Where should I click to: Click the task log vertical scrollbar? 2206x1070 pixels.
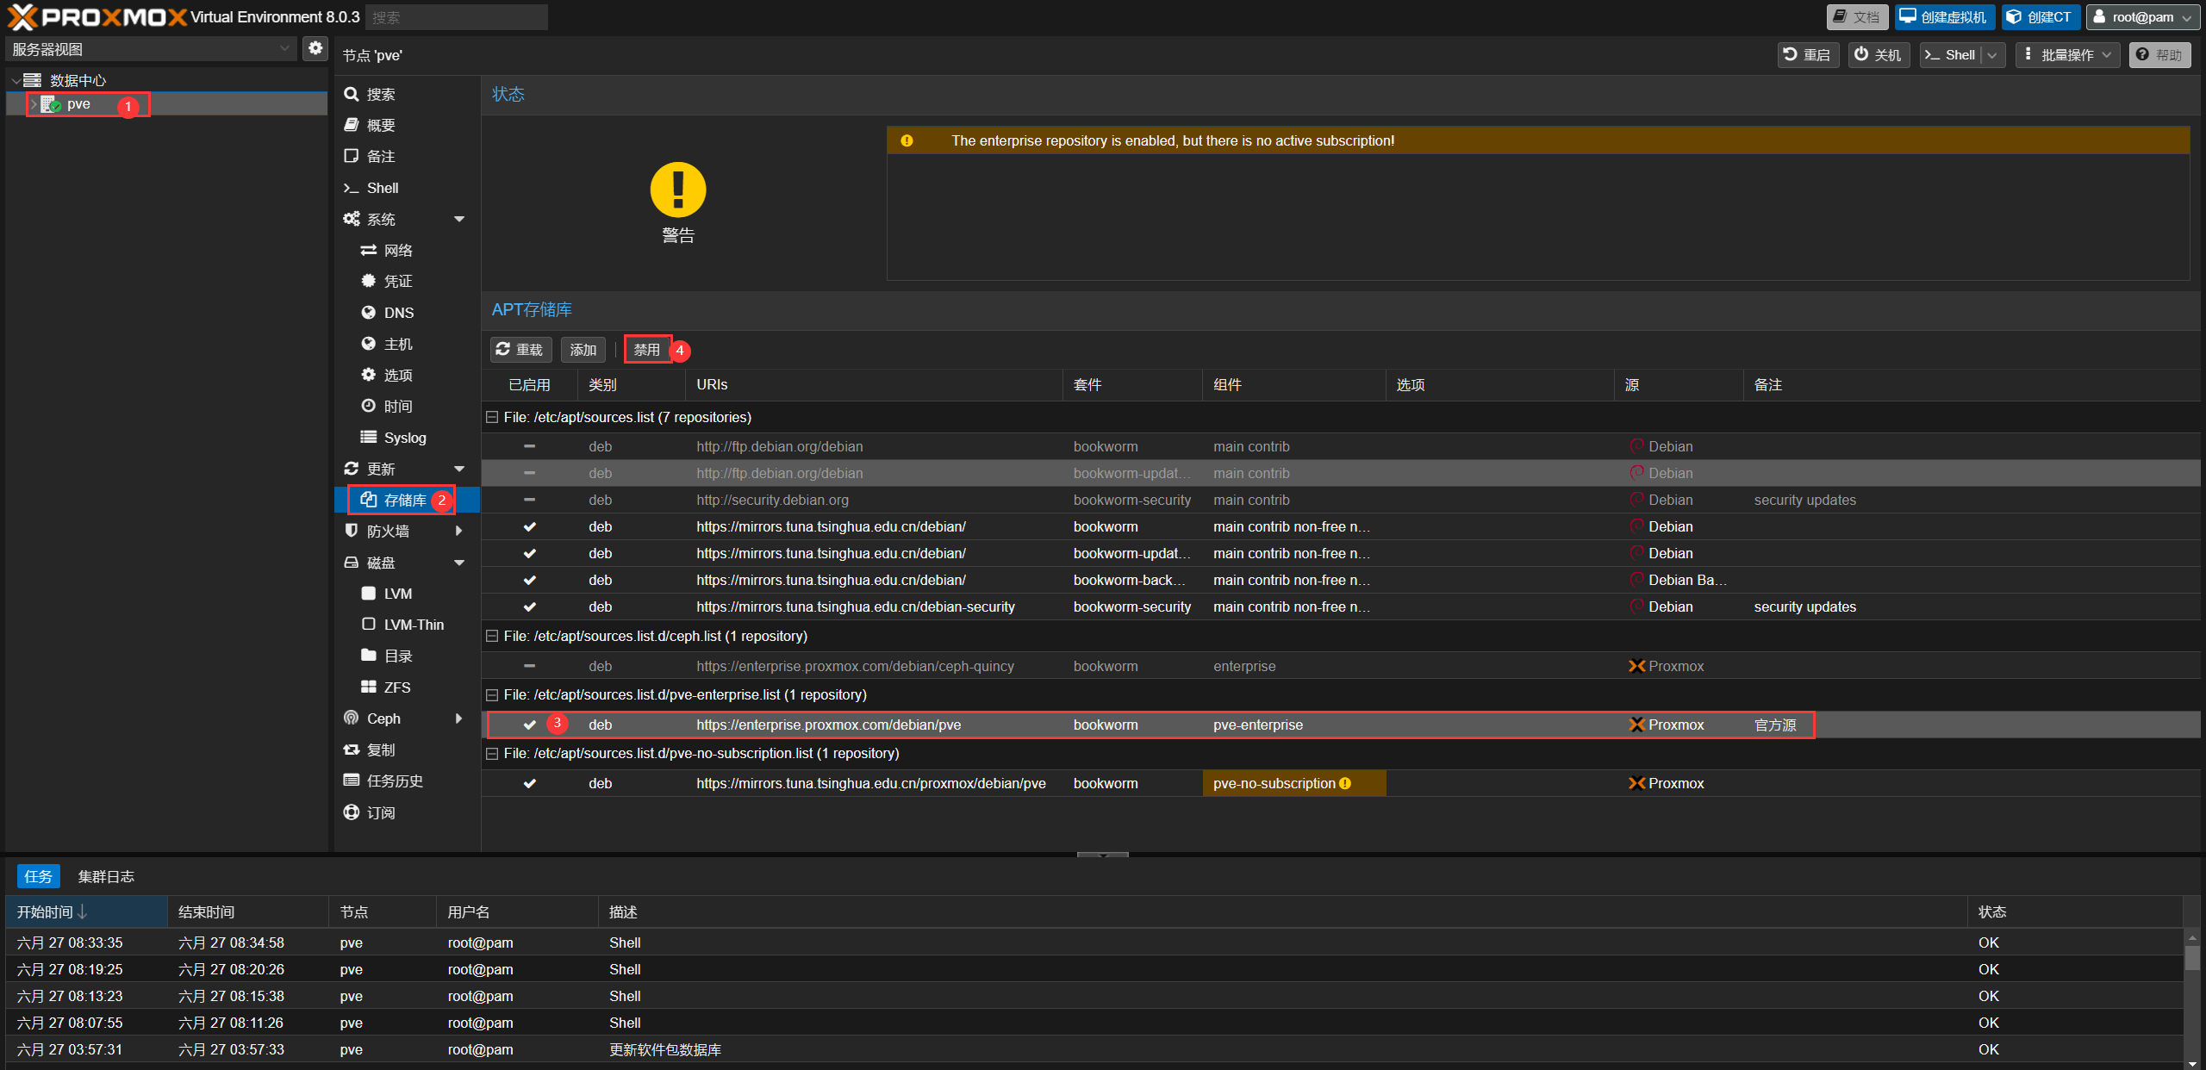pos(2192,958)
